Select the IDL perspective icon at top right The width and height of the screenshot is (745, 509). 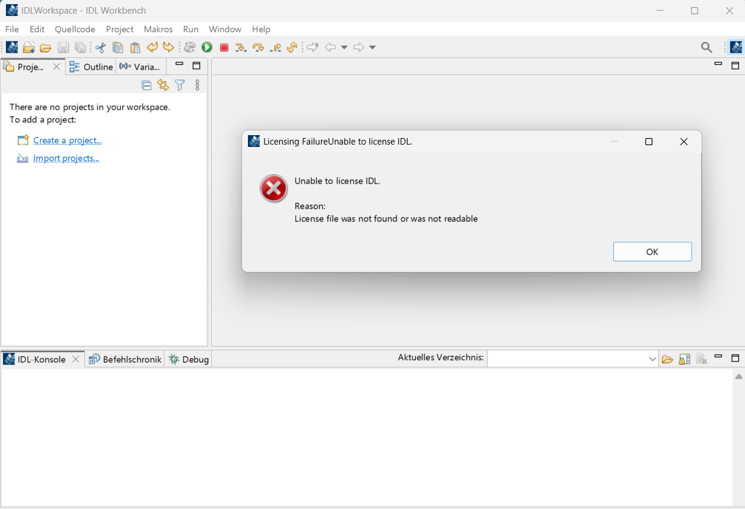click(x=736, y=47)
